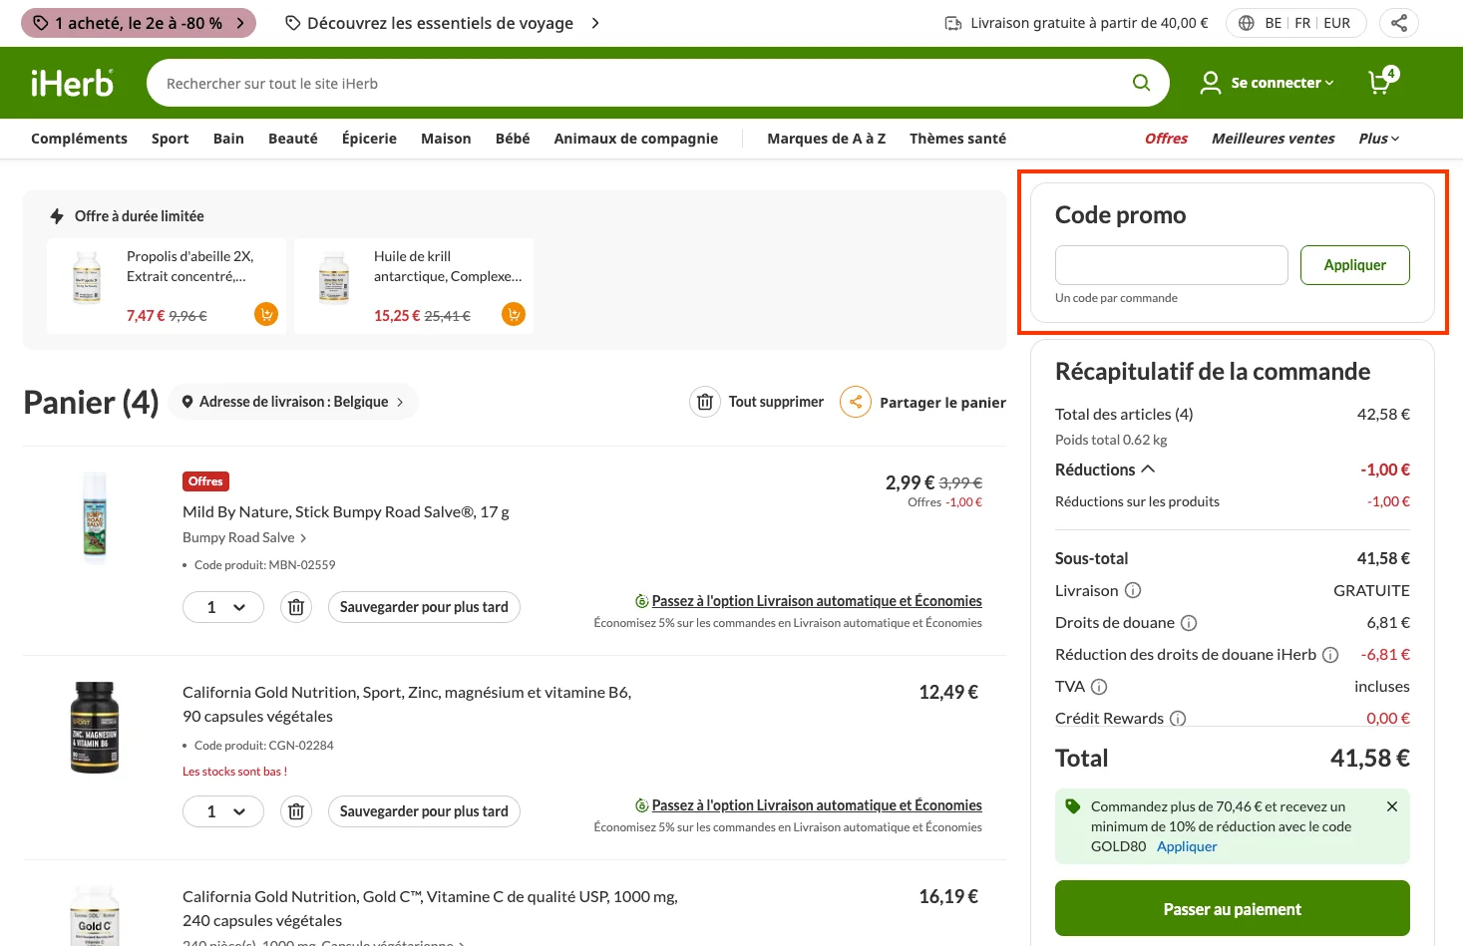This screenshot has height=946, width=1463.
Task: Open quantity dropdown for Zinc magnésium item
Action: 223,811
